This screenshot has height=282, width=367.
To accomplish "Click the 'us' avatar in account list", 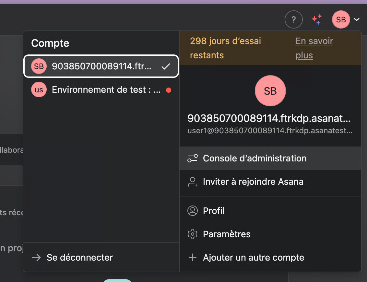I will (x=39, y=90).
